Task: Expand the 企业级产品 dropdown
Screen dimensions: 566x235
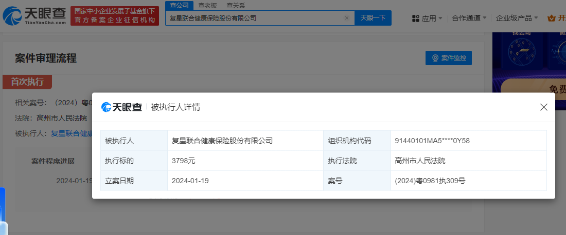Action: [517, 18]
